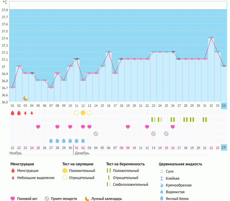
Task: Select the highlighted cycle day 34 cell
Action: coord(224,106)
